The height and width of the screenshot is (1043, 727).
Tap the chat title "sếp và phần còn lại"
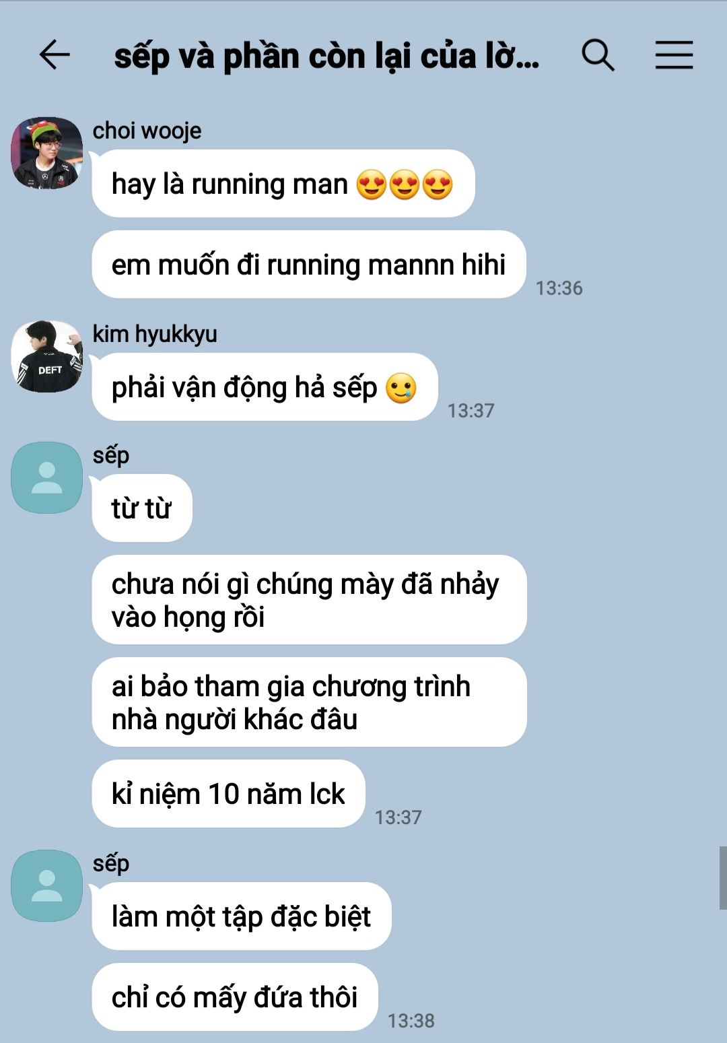pos(326,56)
